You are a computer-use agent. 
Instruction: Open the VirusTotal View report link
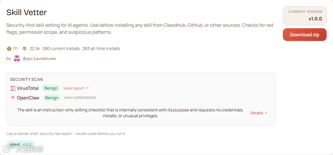76,88
